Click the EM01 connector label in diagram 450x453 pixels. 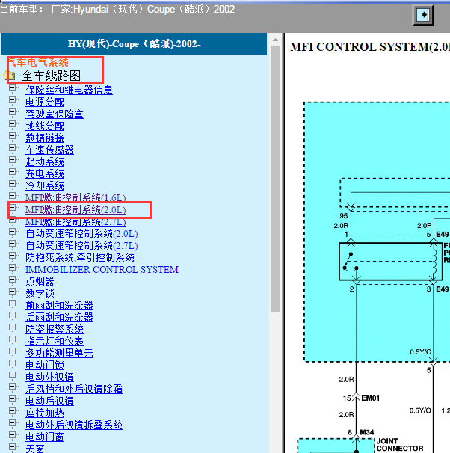click(x=370, y=398)
